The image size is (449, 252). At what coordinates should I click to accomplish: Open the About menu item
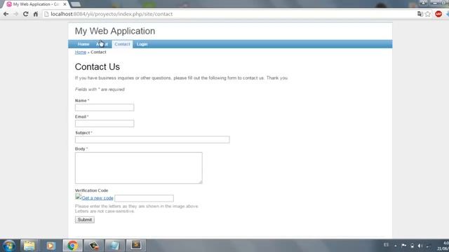coord(102,44)
